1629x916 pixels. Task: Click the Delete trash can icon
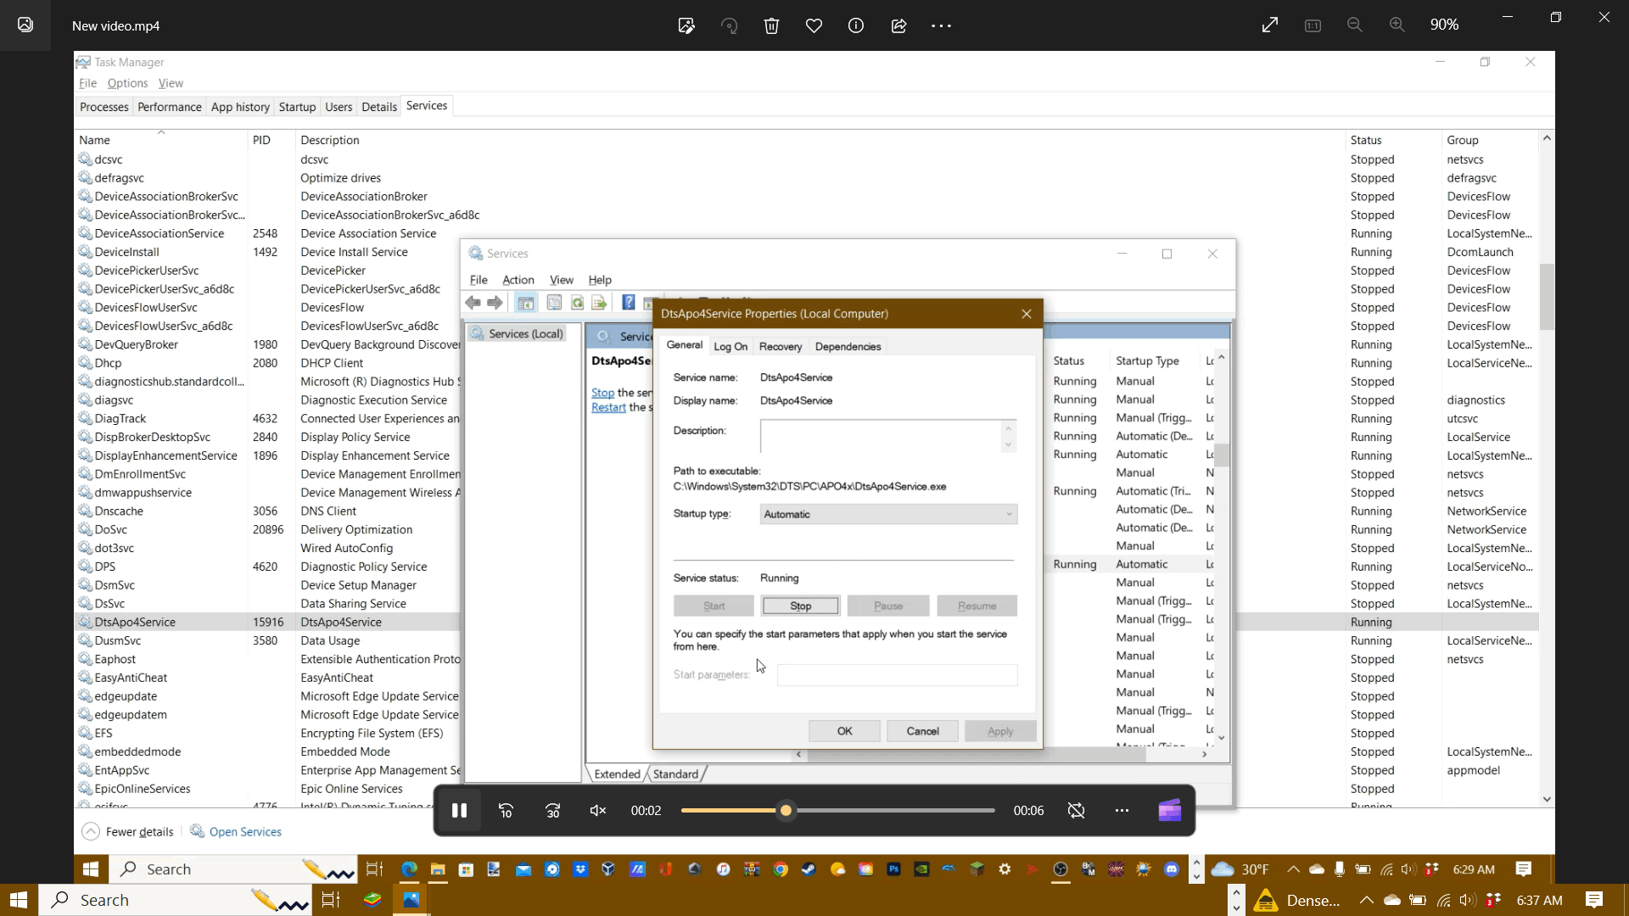pyautogui.click(x=771, y=25)
